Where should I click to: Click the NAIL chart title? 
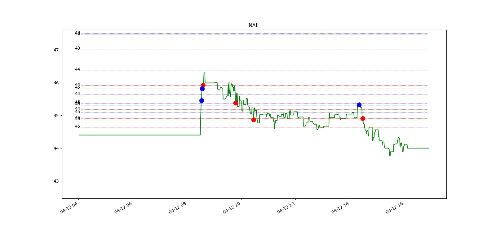click(254, 25)
